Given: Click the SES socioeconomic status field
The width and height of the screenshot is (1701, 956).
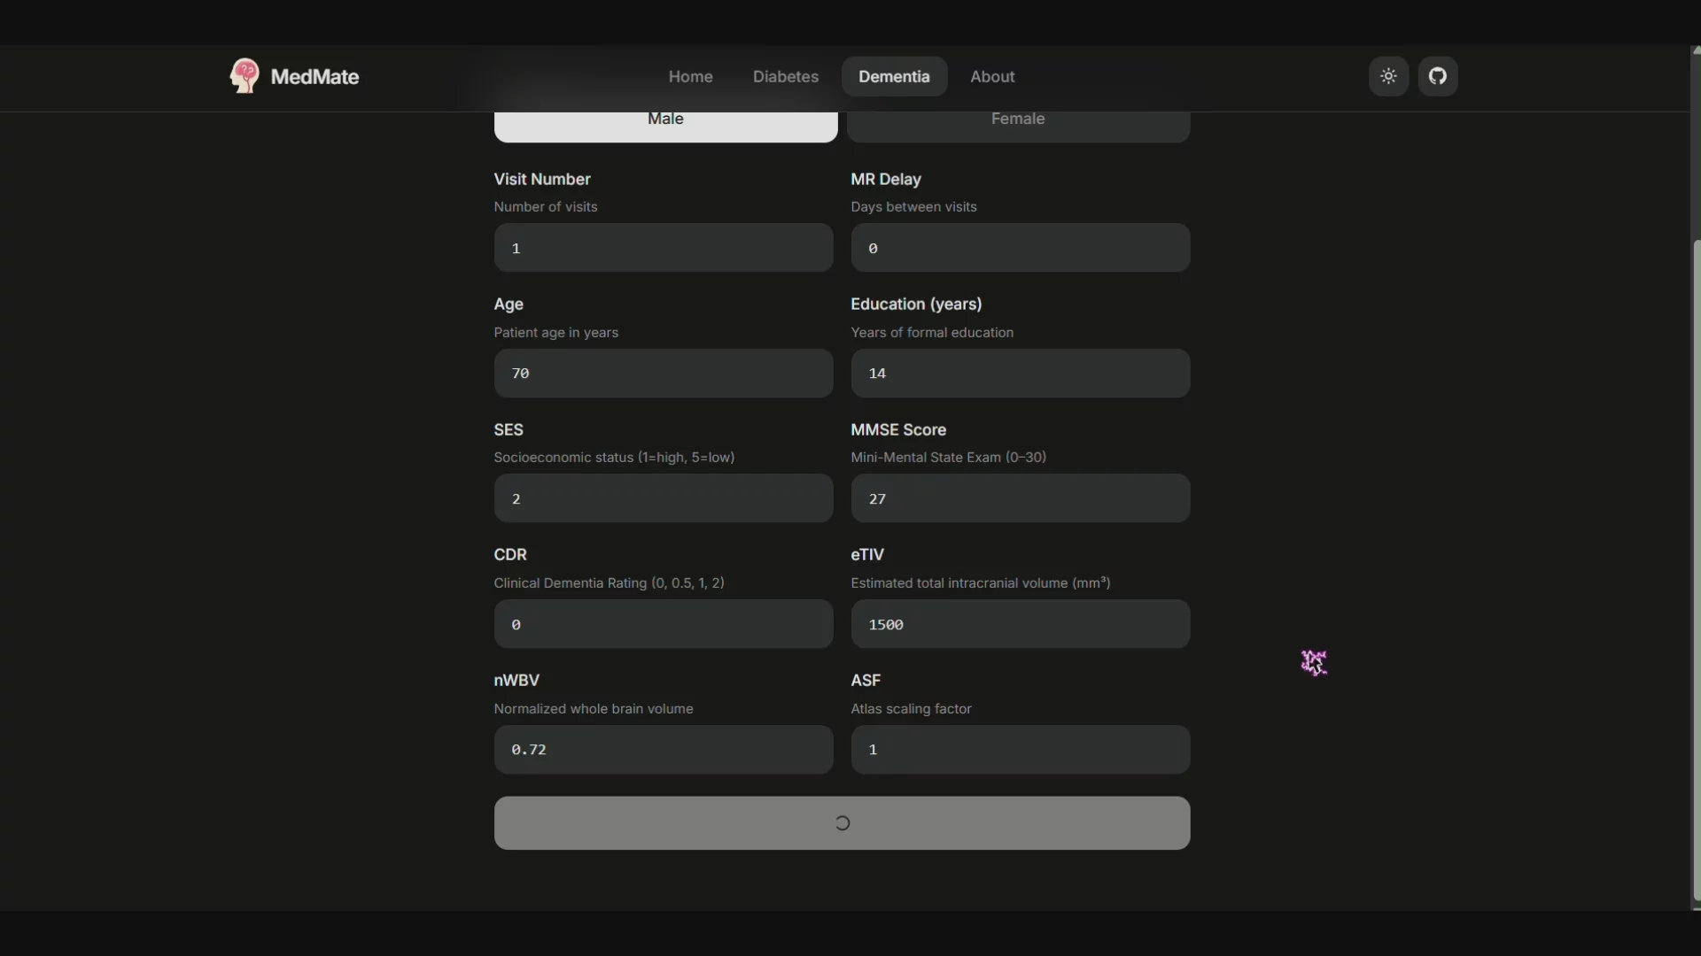Looking at the screenshot, I should (x=663, y=498).
